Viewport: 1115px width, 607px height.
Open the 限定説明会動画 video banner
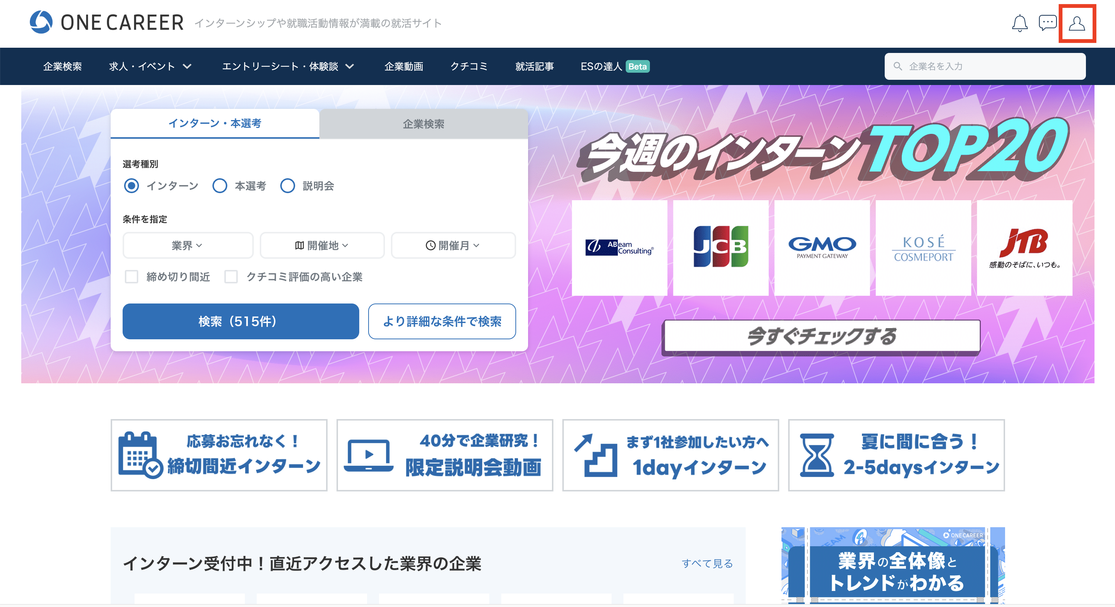pyautogui.click(x=445, y=455)
